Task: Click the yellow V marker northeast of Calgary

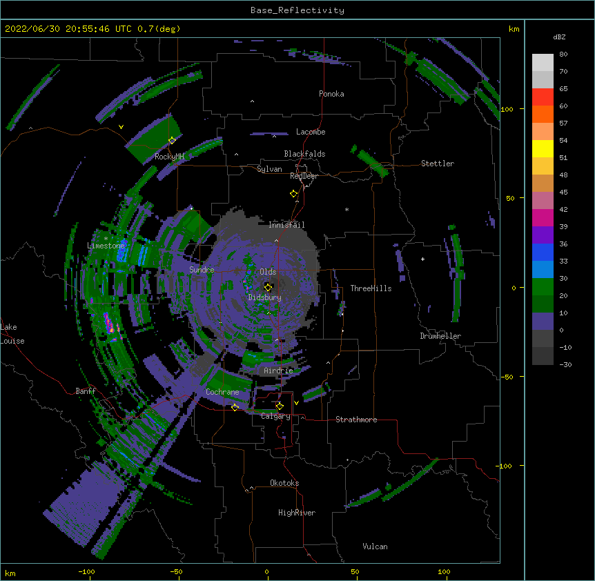Action: pos(296,403)
